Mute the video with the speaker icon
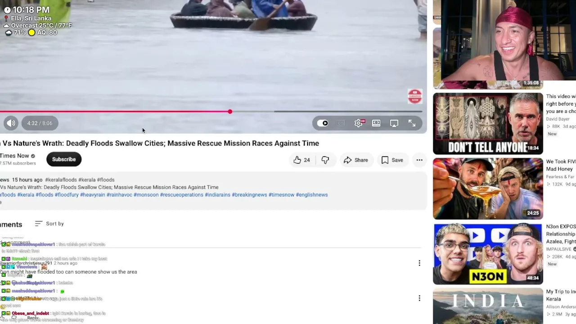The height and width of the screenshot is (324, 576). click(11, 123)
